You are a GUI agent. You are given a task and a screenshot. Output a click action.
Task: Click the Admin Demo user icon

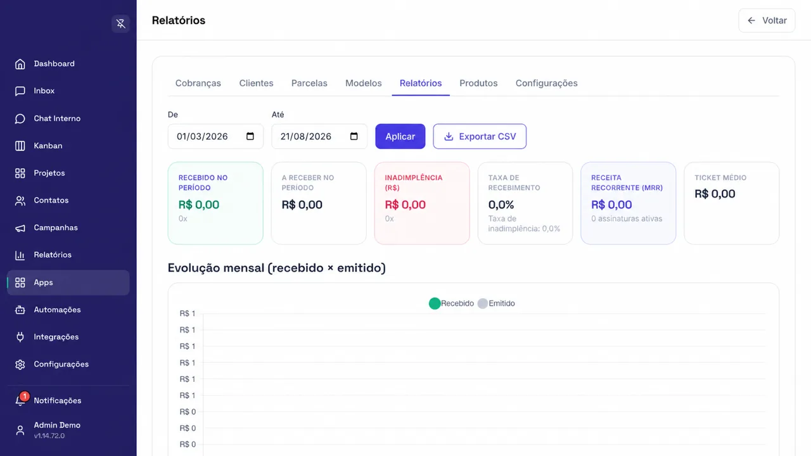(20, 430)
